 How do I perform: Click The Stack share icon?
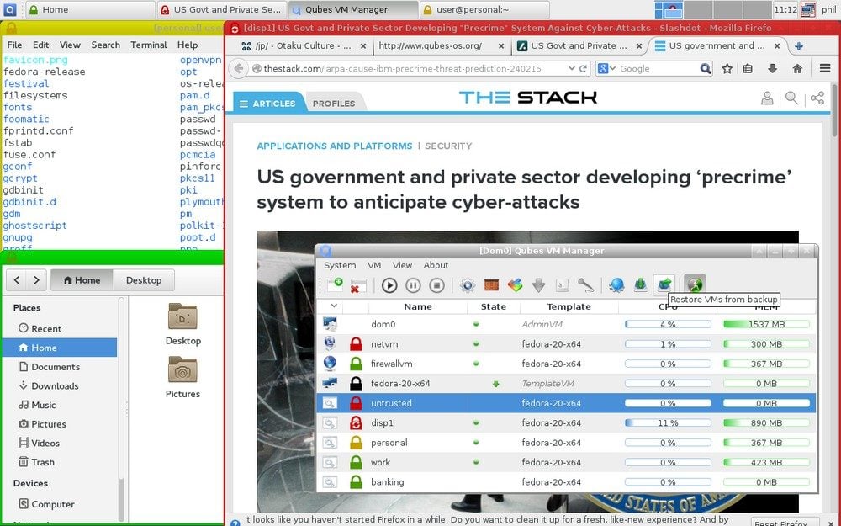click(817, 98)
